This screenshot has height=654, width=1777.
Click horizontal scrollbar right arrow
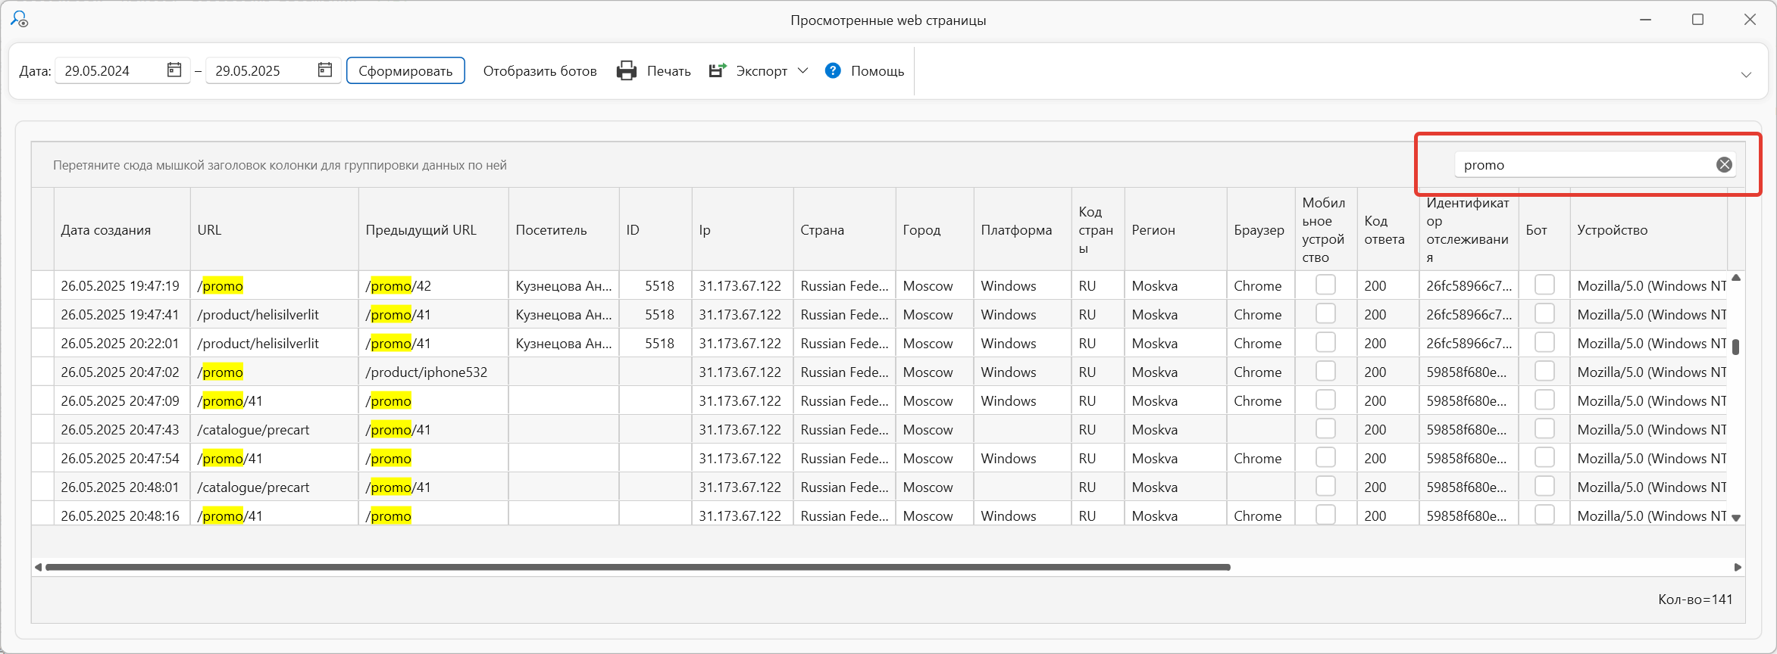1738,567
